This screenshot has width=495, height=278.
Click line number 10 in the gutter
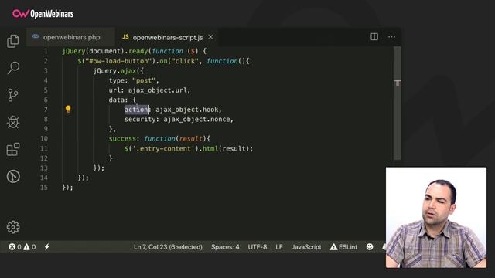44,139
